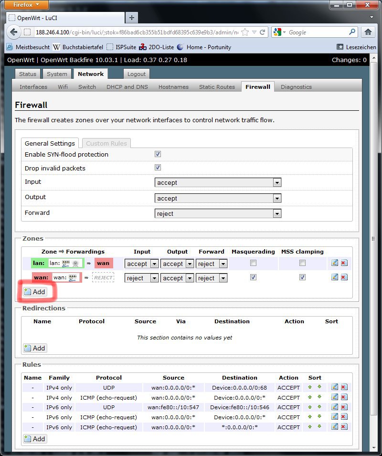This screenshot has width=382, height=456.
Task: Turn off MSS clamping for wan zone
Action: [x=302, y=277]
